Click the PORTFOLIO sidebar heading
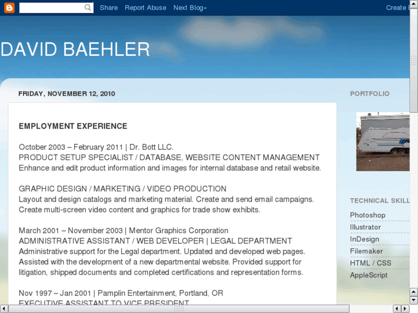Image resolution: width=418 pixels, height=313 pixels. [370, 94]
